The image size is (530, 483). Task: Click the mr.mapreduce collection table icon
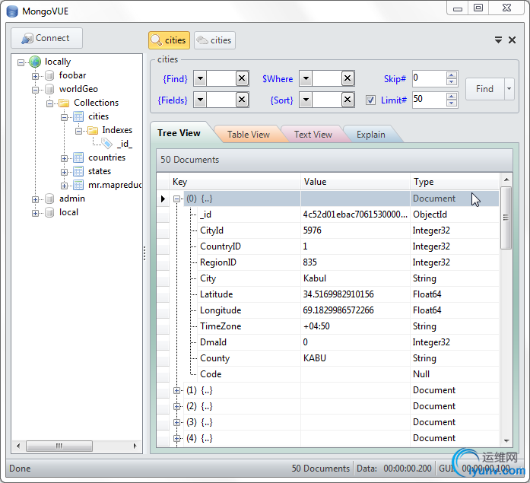click(x=78, y=186)
